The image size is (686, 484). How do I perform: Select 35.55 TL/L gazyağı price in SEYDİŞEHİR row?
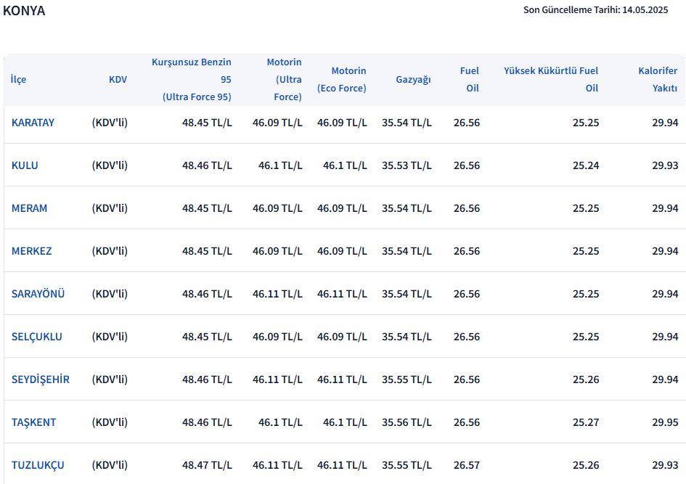coord(407,380)
